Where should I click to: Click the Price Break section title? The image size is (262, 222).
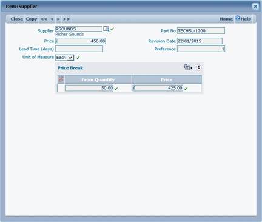tap(70, 68)
